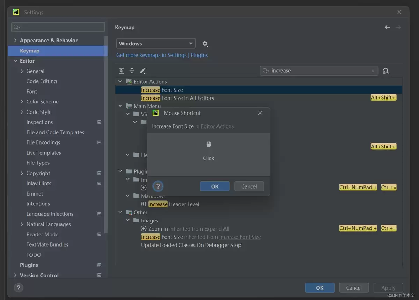The height and width of the screenshot is (300, 419).
Task: Expand the Appearance & Behavior section
Action: click(15, 41)
